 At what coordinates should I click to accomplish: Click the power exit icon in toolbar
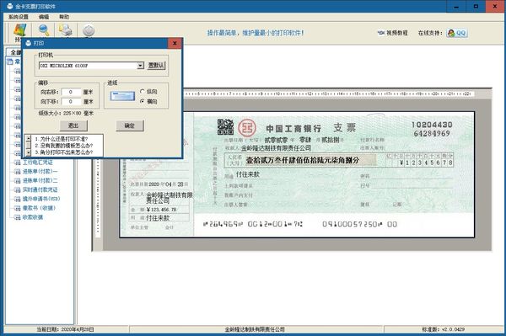(89, 30)
